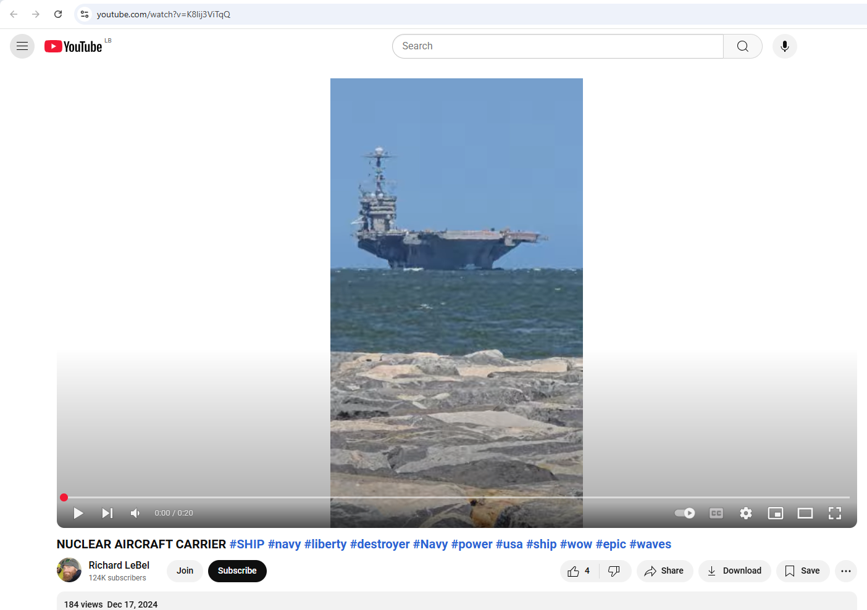Click the magnifying glass search button

tap(742, 46)
